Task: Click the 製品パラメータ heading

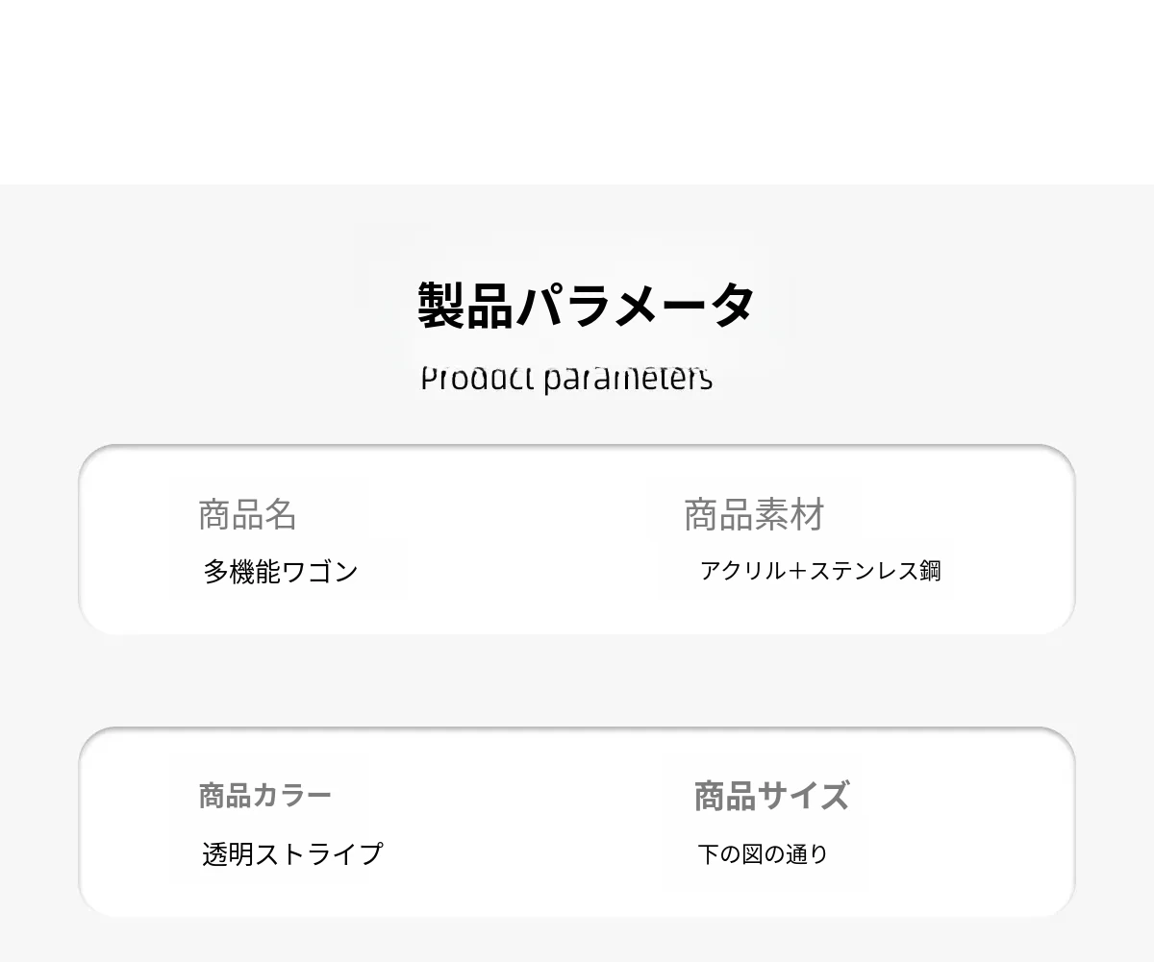Action: click(x=587, y=305)
